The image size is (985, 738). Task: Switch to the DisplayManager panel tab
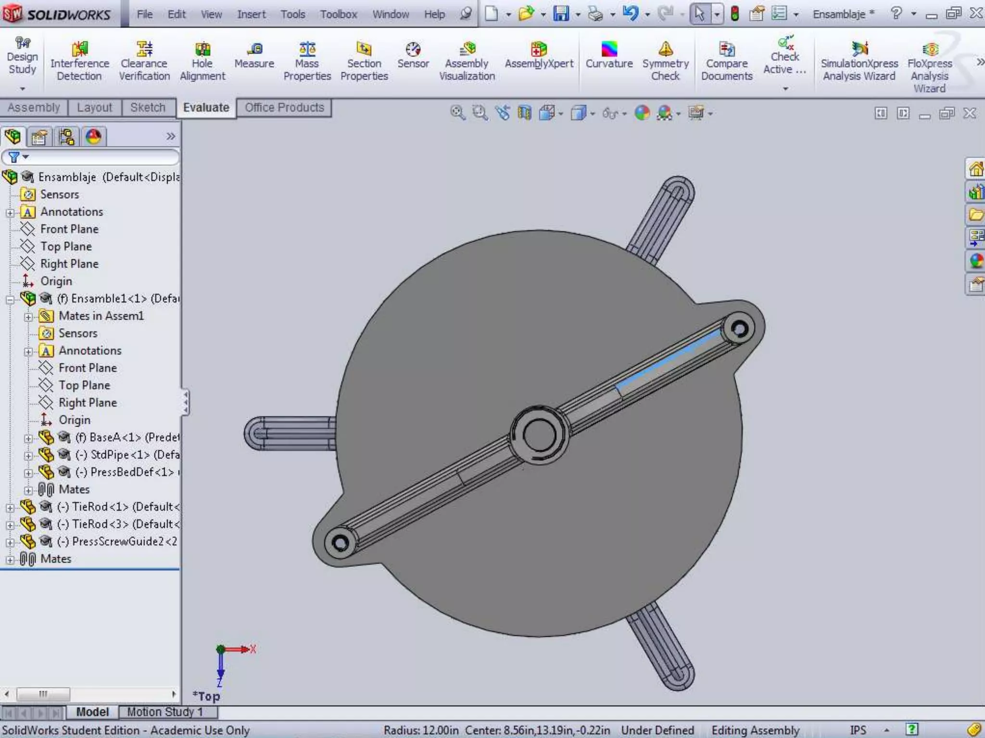93,137
